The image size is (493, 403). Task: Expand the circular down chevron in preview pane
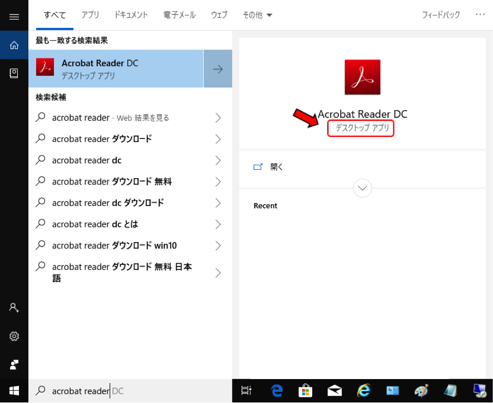363,188
